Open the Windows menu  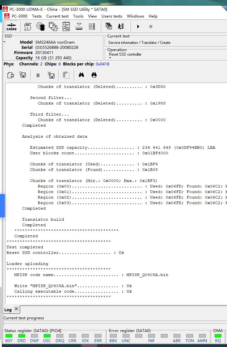[135, 16]
